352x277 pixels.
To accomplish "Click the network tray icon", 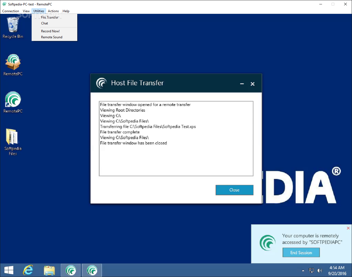I will [x=311, y=270].
